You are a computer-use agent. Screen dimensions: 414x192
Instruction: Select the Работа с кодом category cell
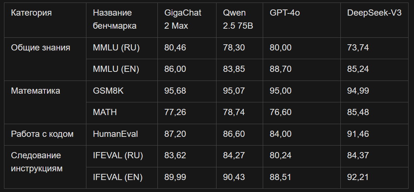45,134
